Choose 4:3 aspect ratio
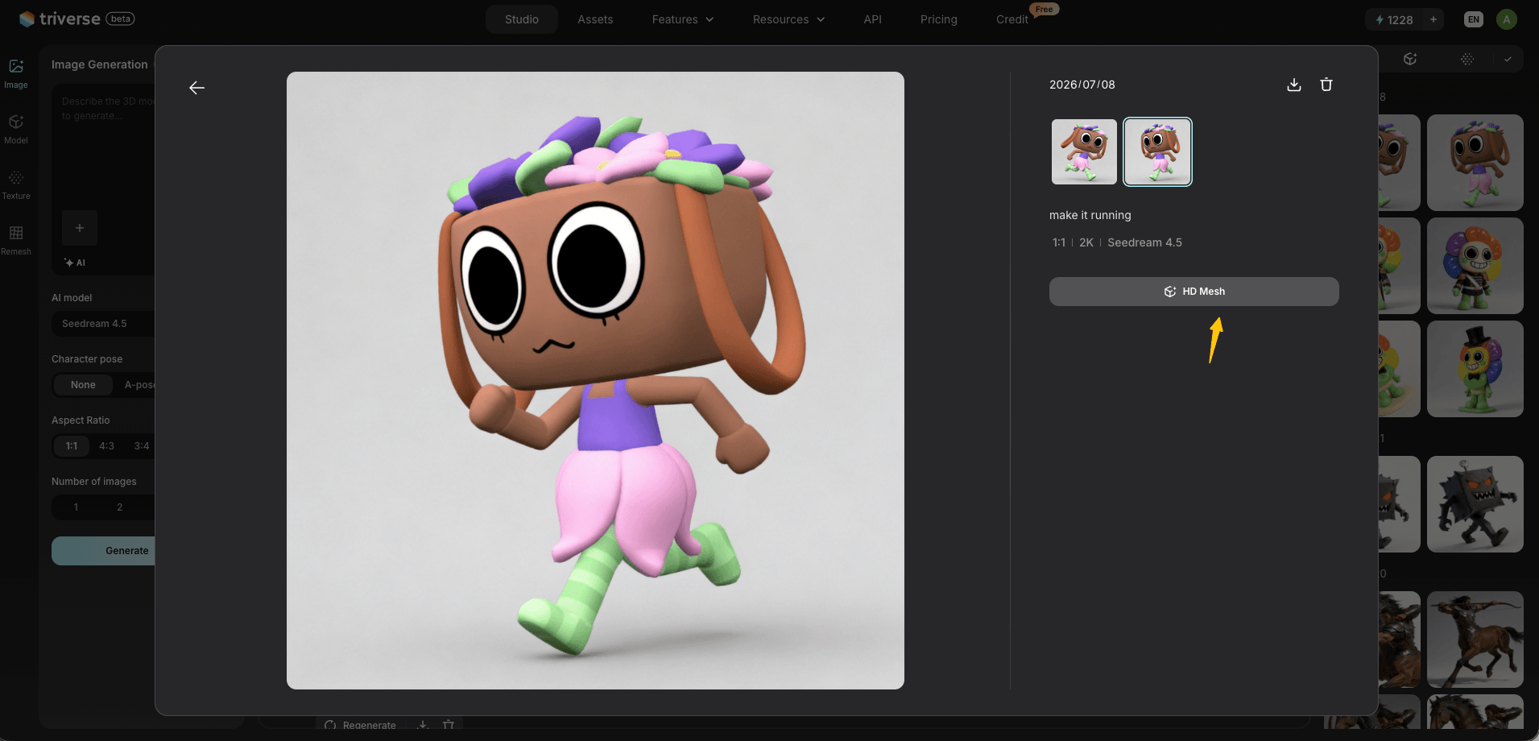This screenshot has height=741, width=1539. pos(106,446)
